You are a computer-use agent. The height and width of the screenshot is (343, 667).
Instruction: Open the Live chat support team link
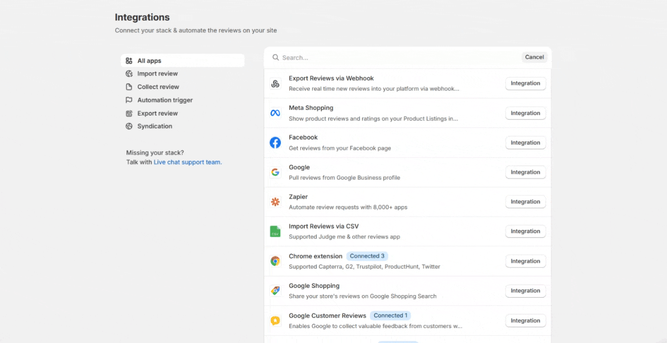188,162
